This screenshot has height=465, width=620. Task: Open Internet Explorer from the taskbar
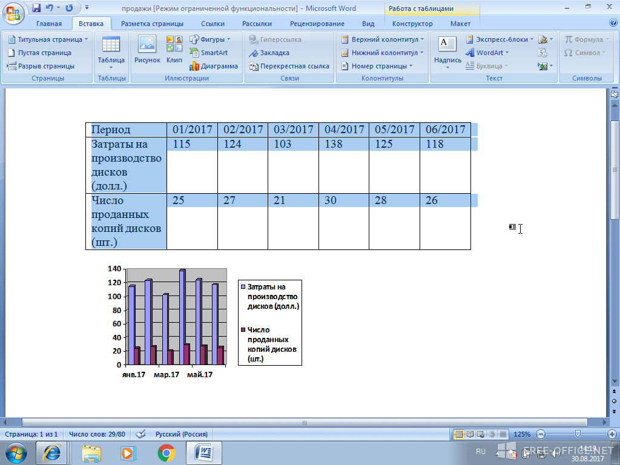(52, 453)
